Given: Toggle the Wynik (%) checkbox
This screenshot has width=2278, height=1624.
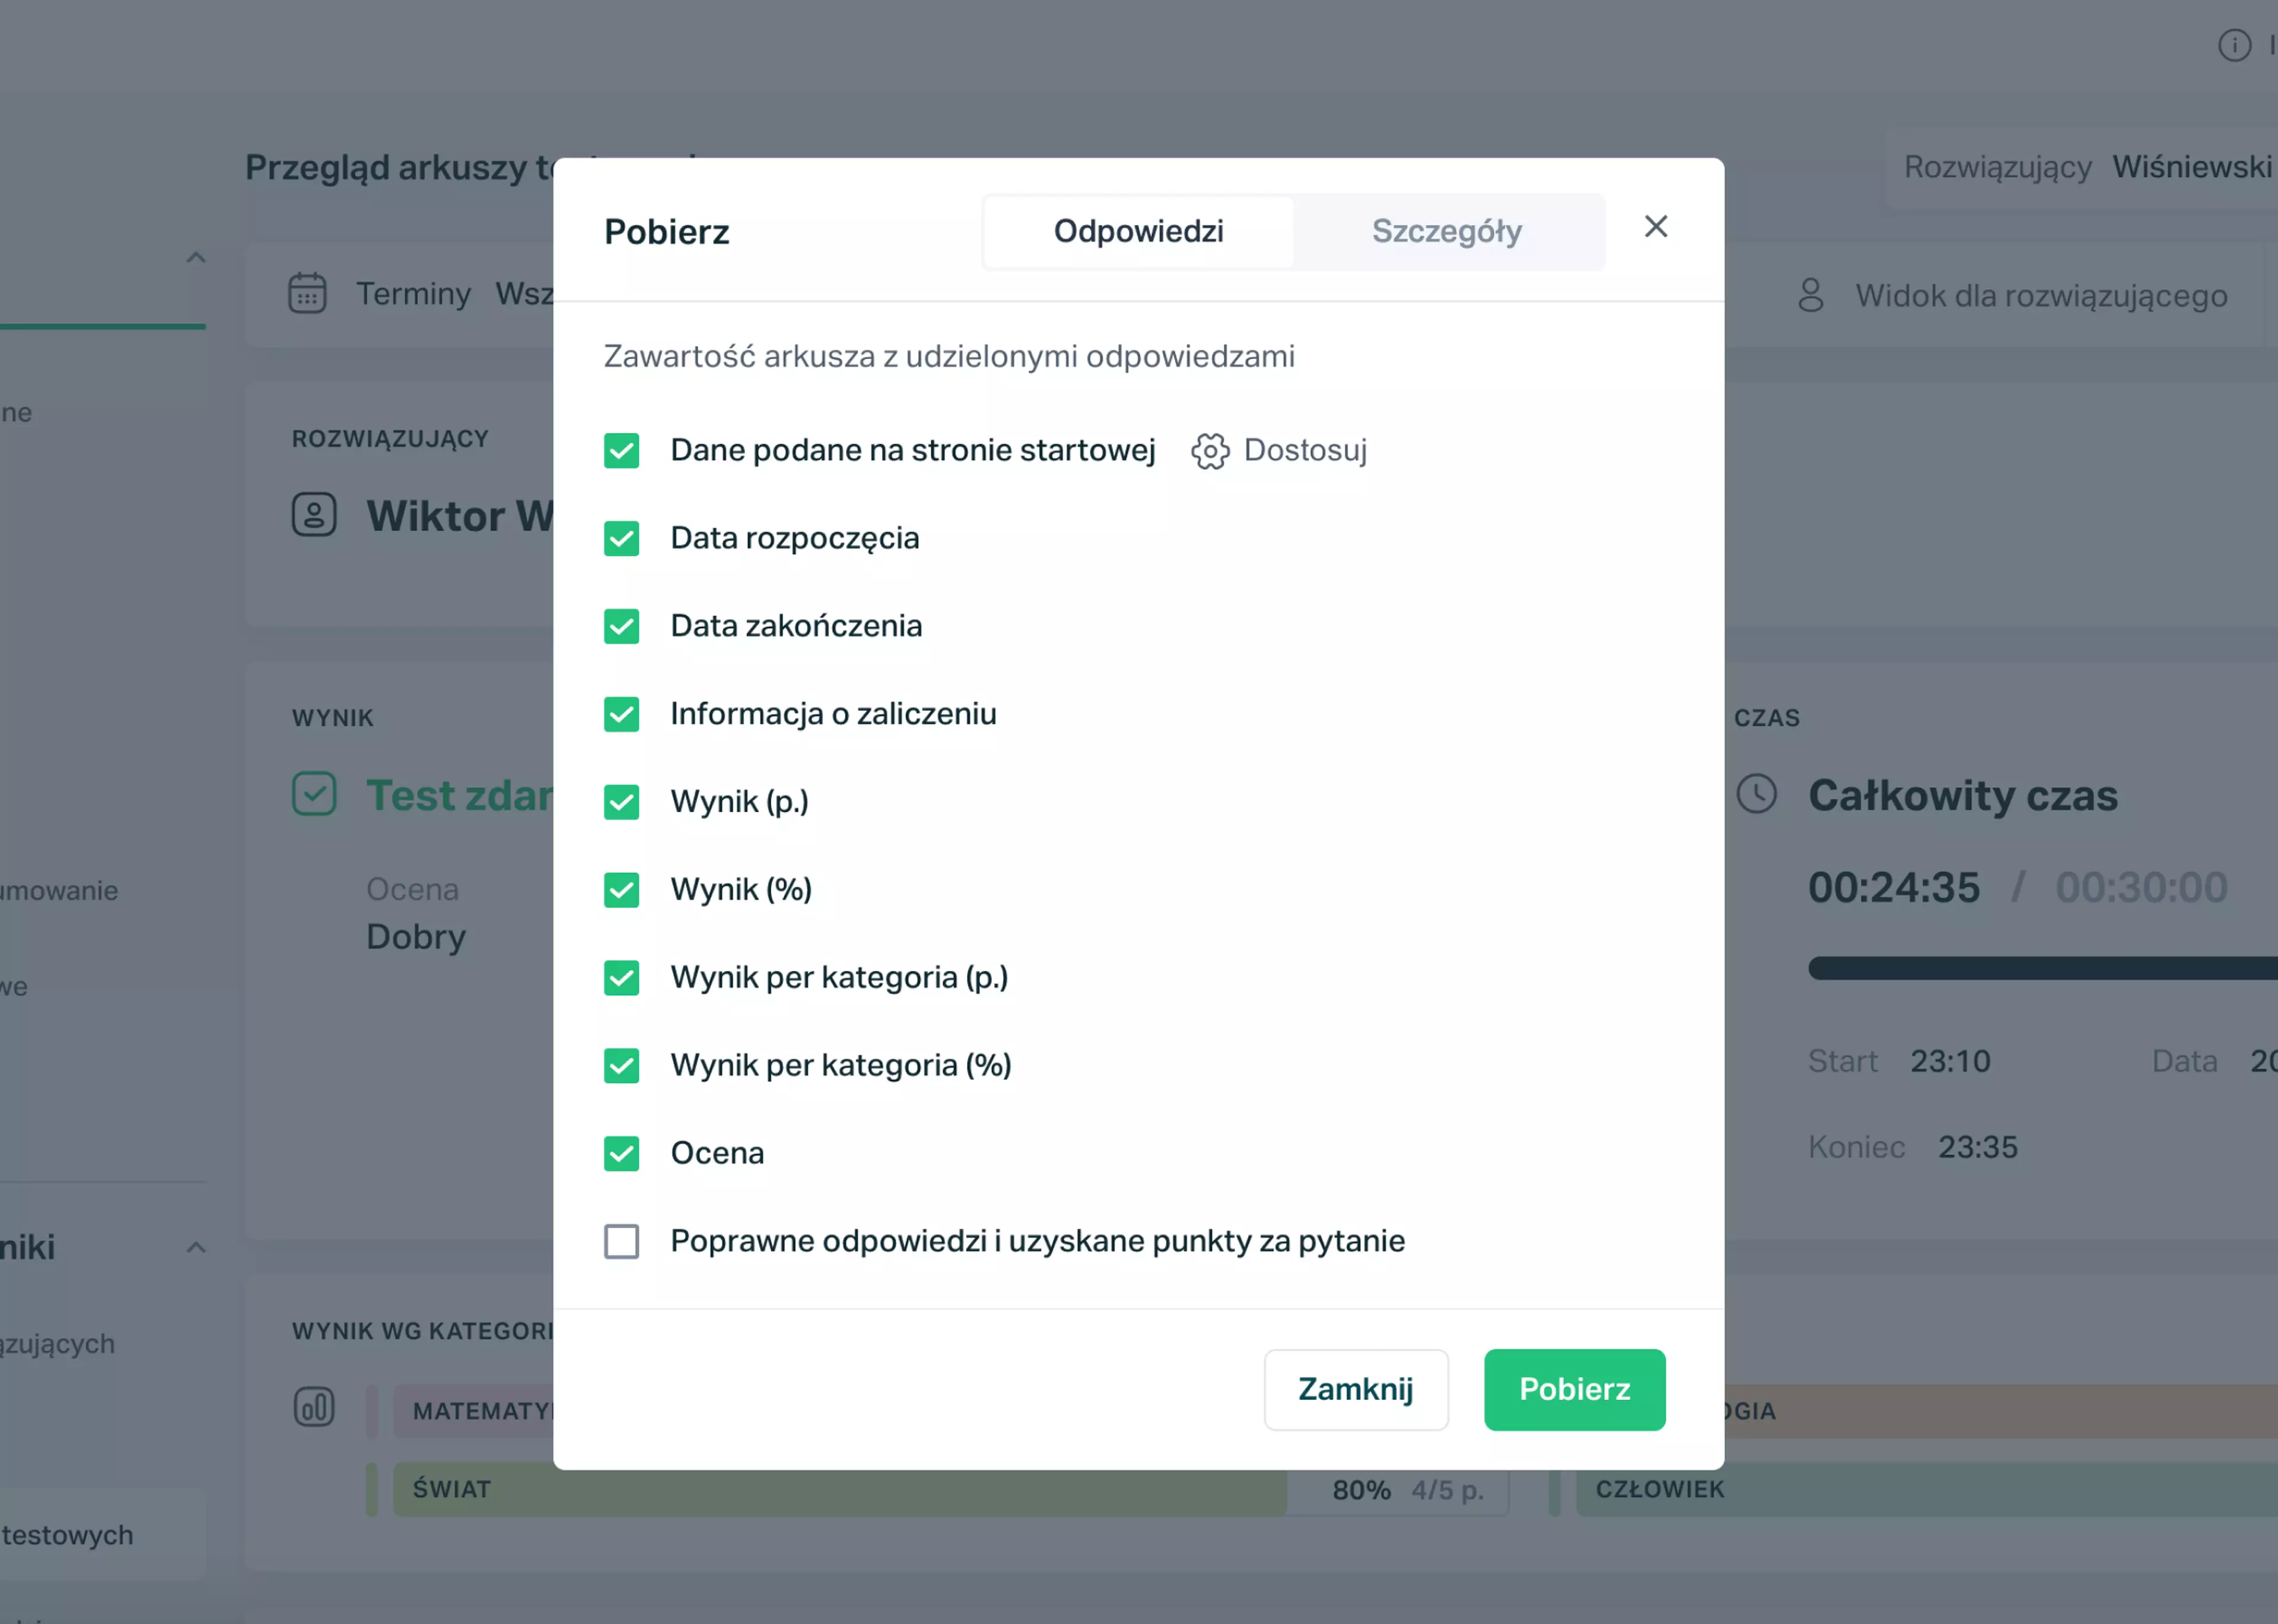Looking at the screenshot, I should [x=621, y=890].
